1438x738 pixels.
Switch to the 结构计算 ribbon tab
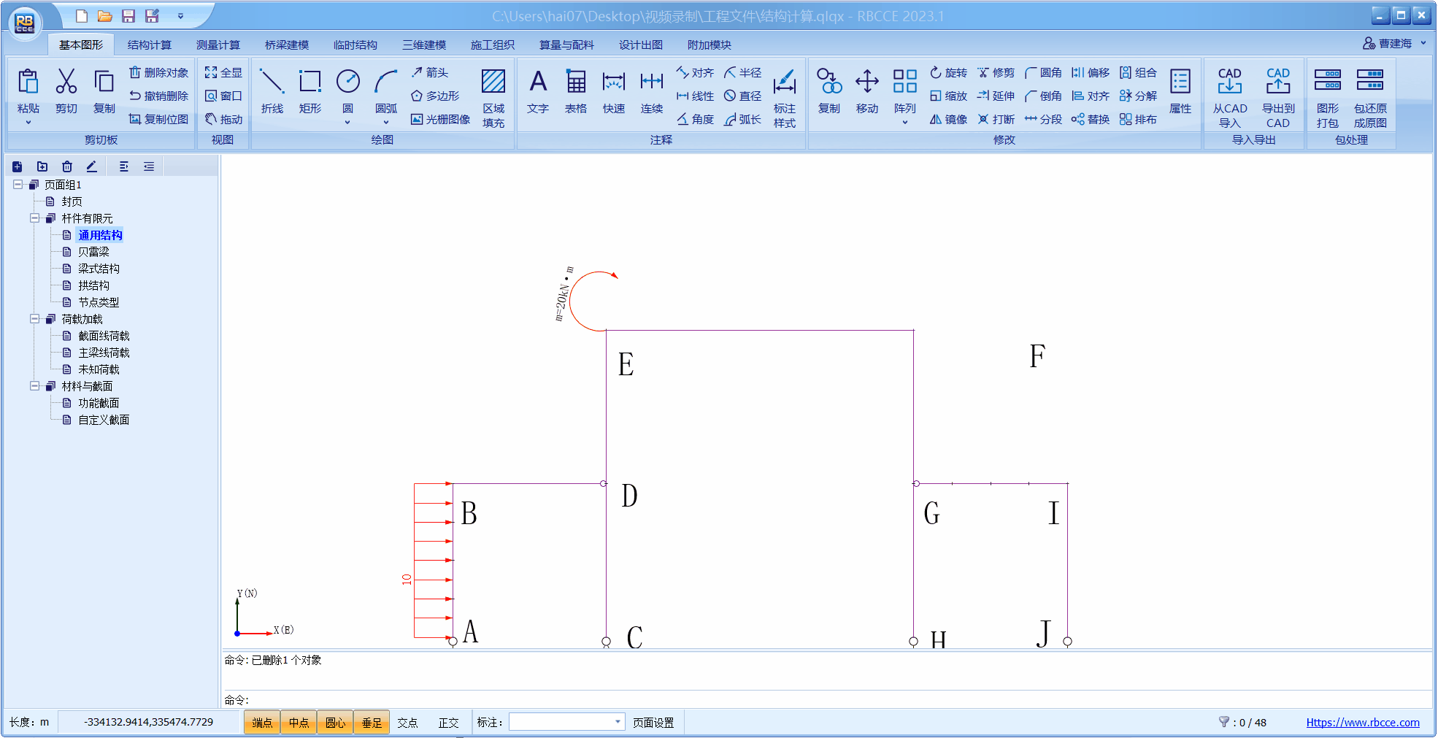click(149, 45)
